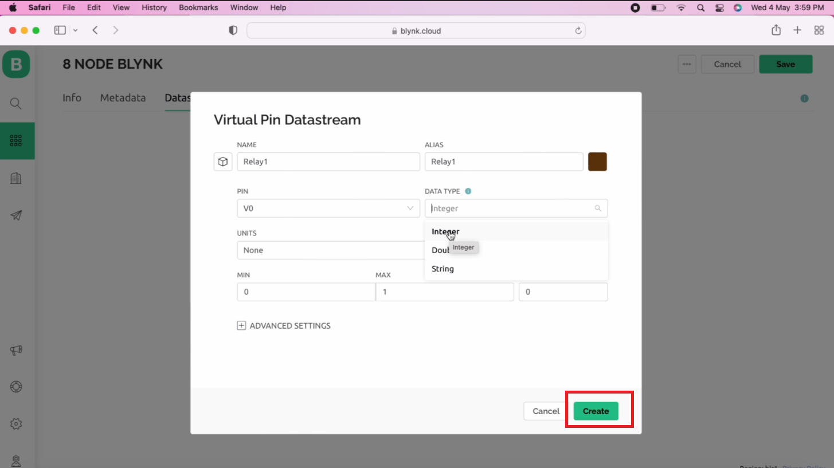Select Integer from Data Type list
Viewport: 834px width, 468px height.
point(516,231)
